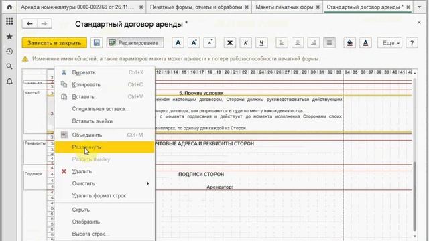
Task: Choose default font size A button
Action: [x=178, y=43]
